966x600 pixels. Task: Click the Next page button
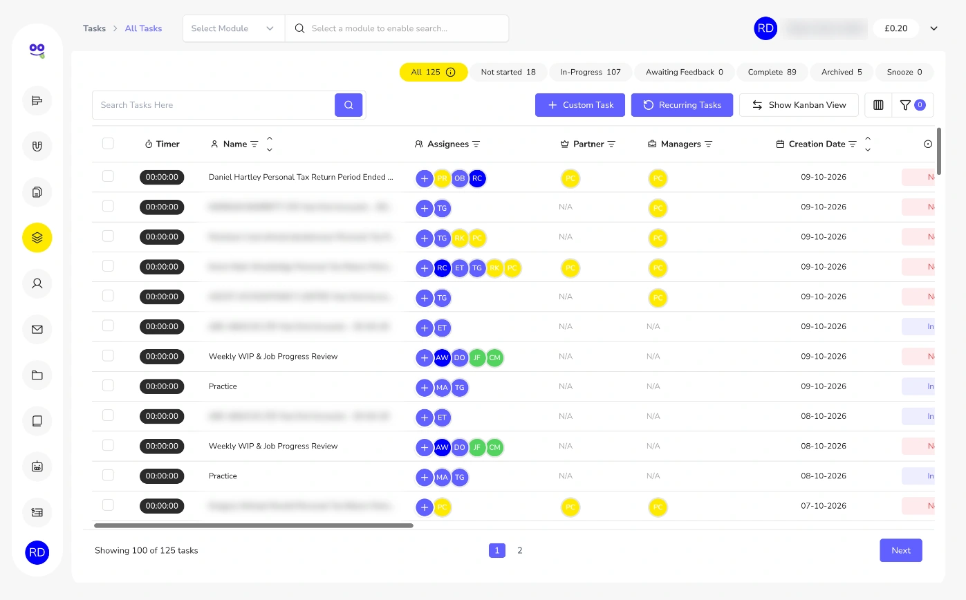click(x=901, y=550)
